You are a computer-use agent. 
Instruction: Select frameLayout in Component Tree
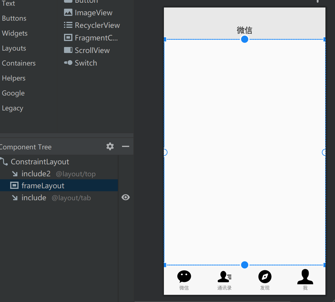point(59,186)
